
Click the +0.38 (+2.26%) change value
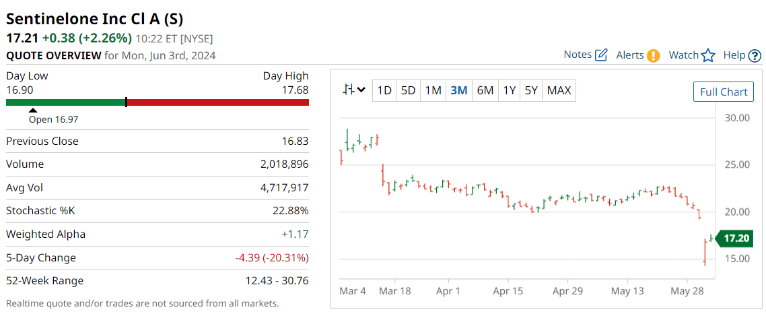[x=87, y=38]
